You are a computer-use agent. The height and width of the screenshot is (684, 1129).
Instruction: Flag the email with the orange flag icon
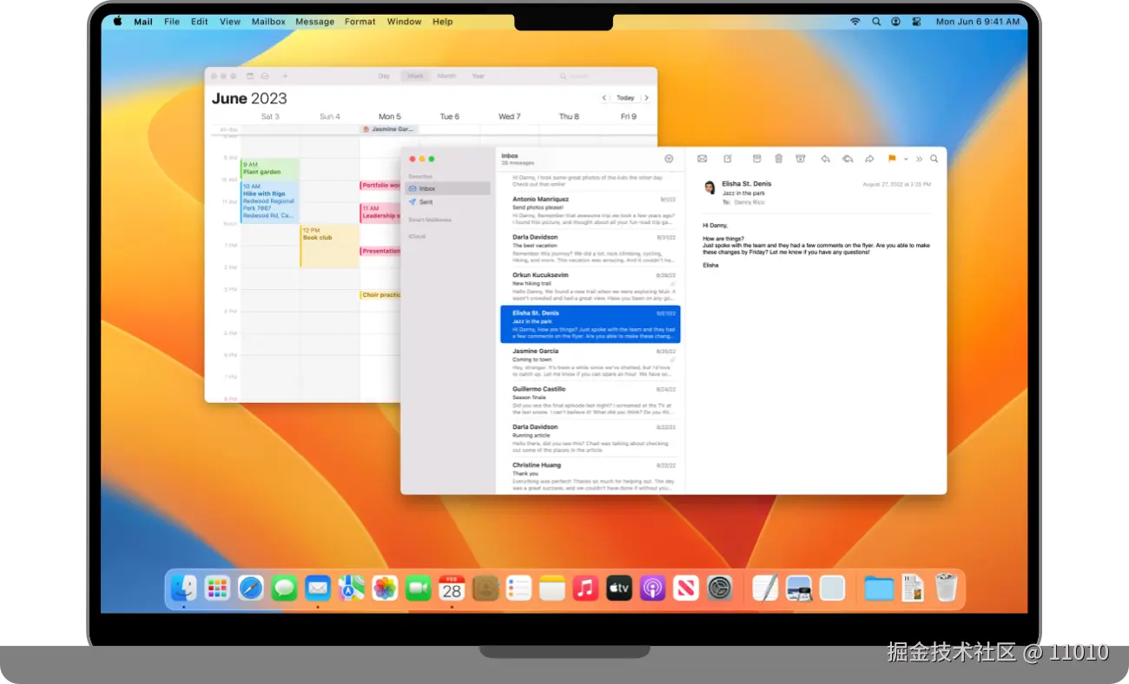pyautogui.click(x=891, y=159)
